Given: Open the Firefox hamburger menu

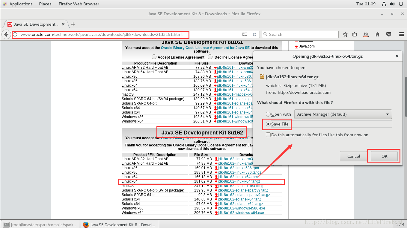Looking at the screenshot, I should coord(402,34).
